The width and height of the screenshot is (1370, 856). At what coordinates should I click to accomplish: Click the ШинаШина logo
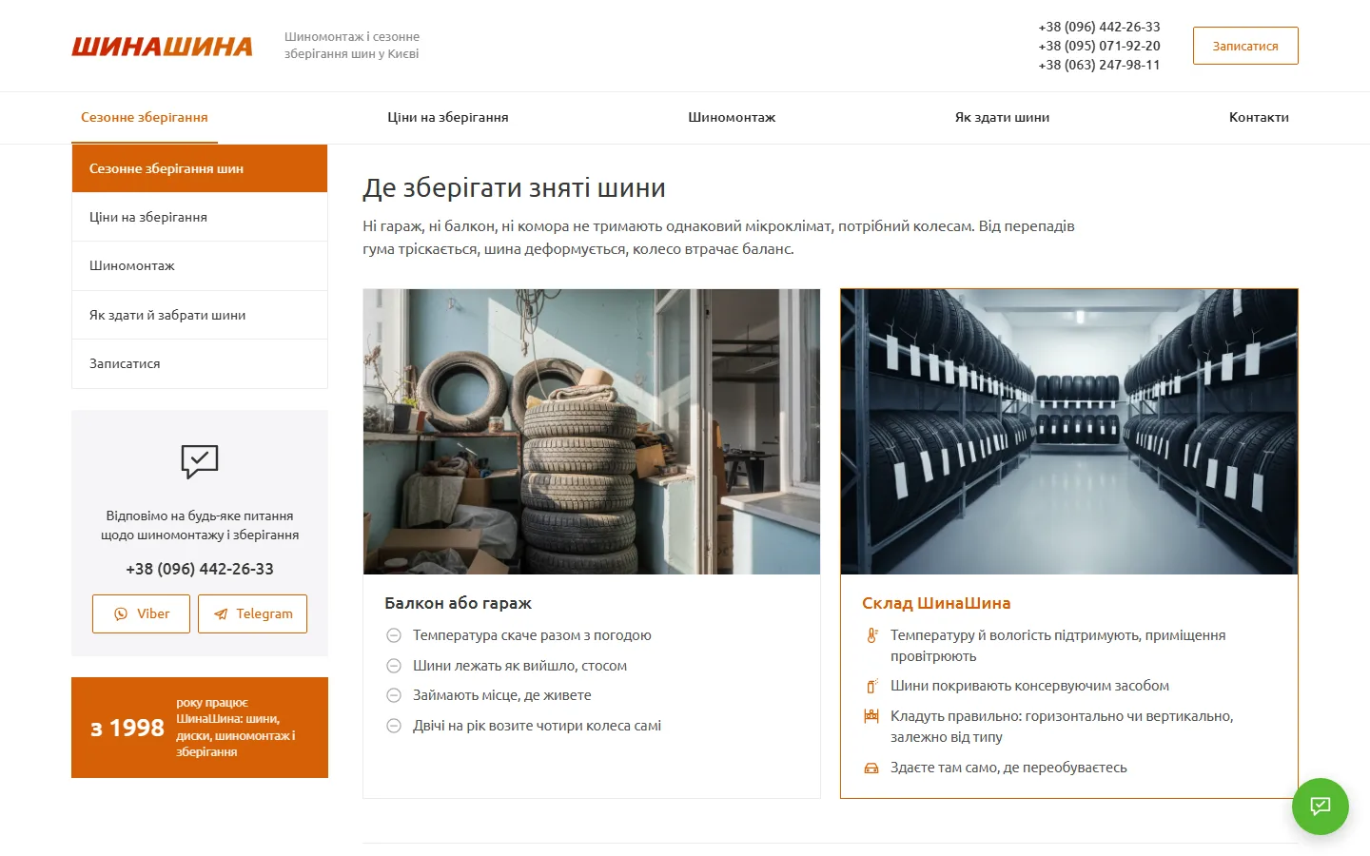click(x=162, y=46)
